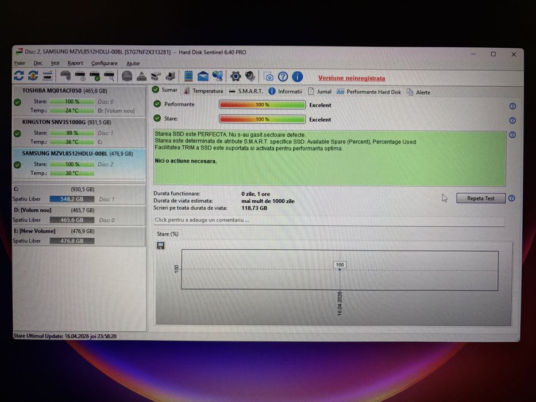Open the Raport menu
536x402 pixels.
tap(75, 63)
